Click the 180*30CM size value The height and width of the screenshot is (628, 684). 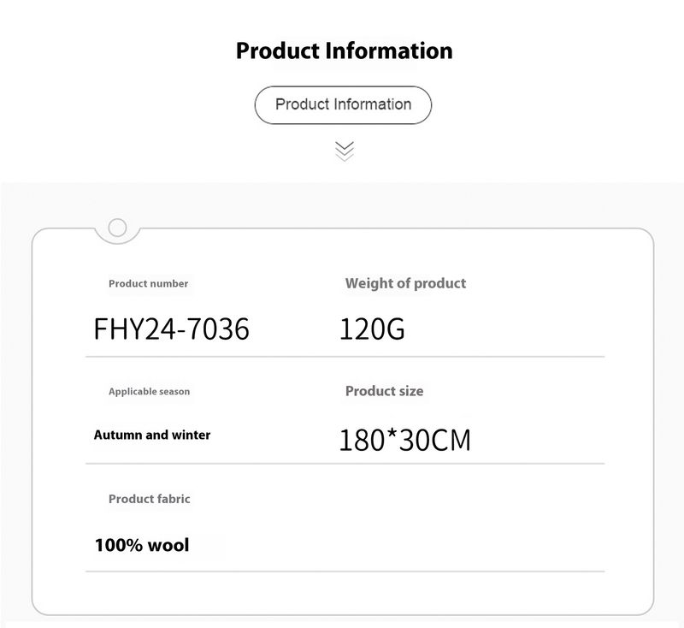pyautogui.click(x=404, y=440)
